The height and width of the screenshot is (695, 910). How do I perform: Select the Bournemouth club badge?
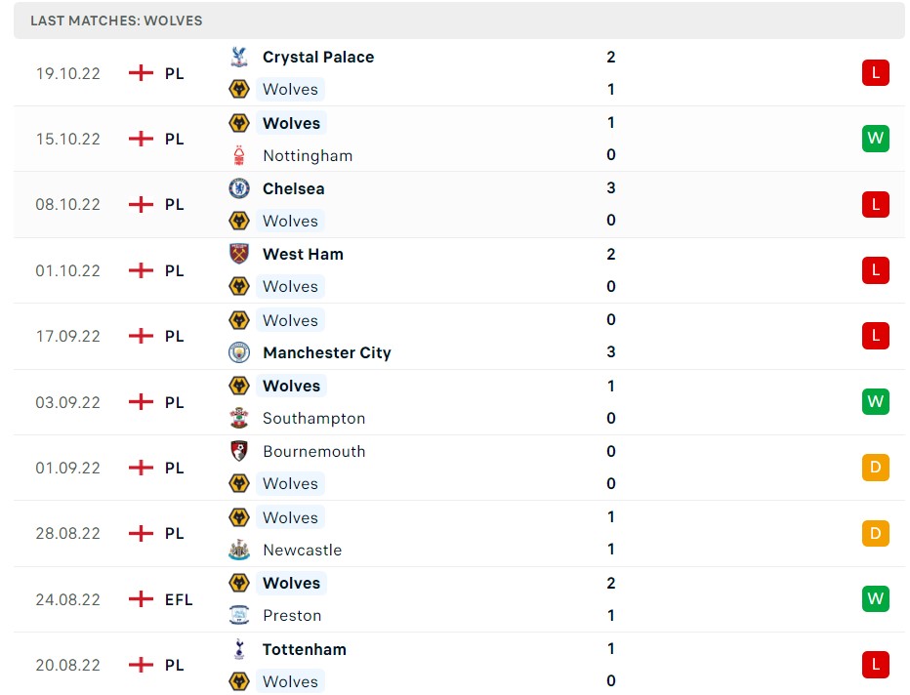[x=238, y=452]
